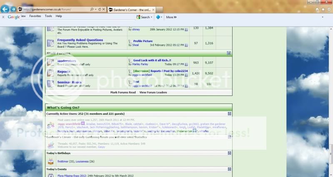Click go-to-last-post icon in Moderators row

click(x=186, y=64)
